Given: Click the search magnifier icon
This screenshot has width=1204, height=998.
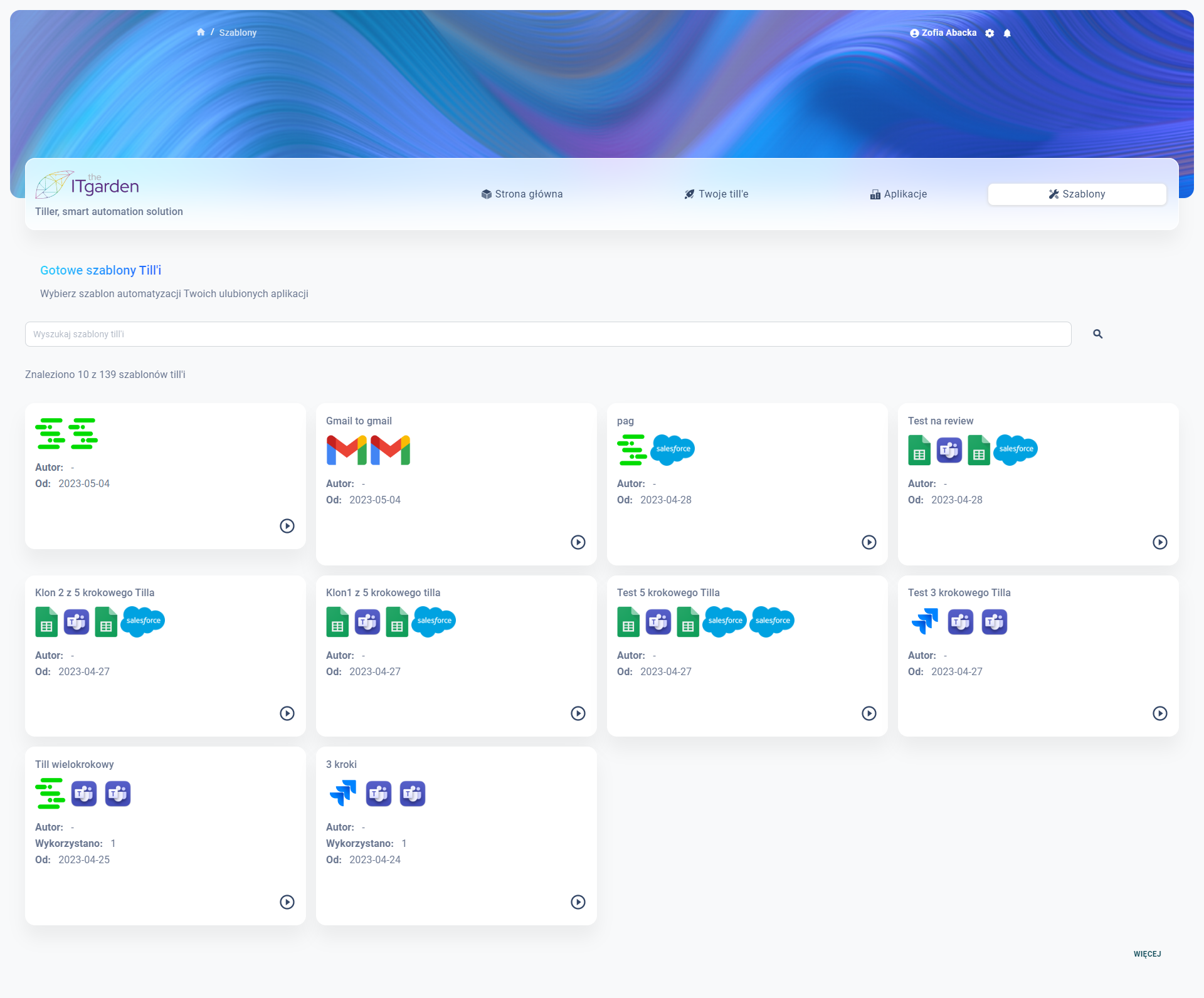Looking at the screenshot, I should (1097, 334).
